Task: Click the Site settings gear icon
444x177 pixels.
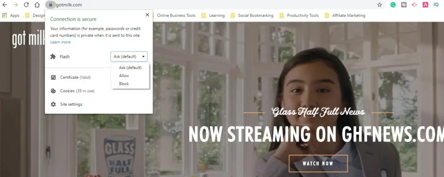Action: tap(53, 104)
